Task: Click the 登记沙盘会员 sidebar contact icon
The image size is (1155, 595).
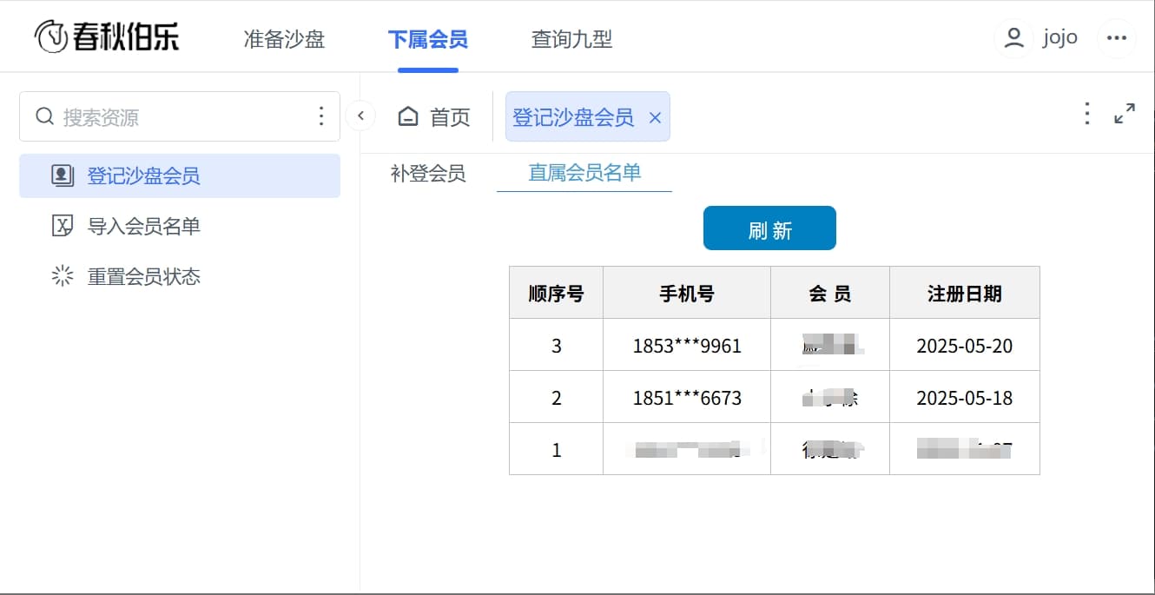Action: coord(63,175)
